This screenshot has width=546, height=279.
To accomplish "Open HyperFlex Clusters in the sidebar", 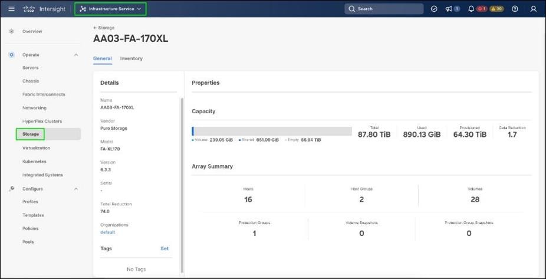I will [42, 121].
